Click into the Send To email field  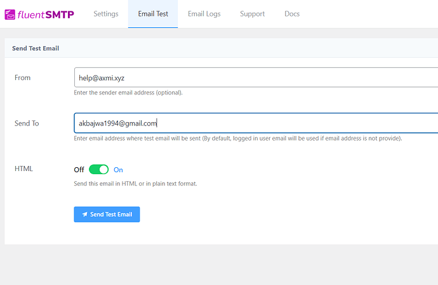pos(254,123)
